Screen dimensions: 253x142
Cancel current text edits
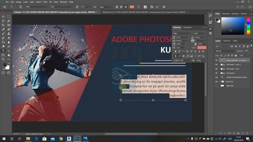[x=152, y=7]
